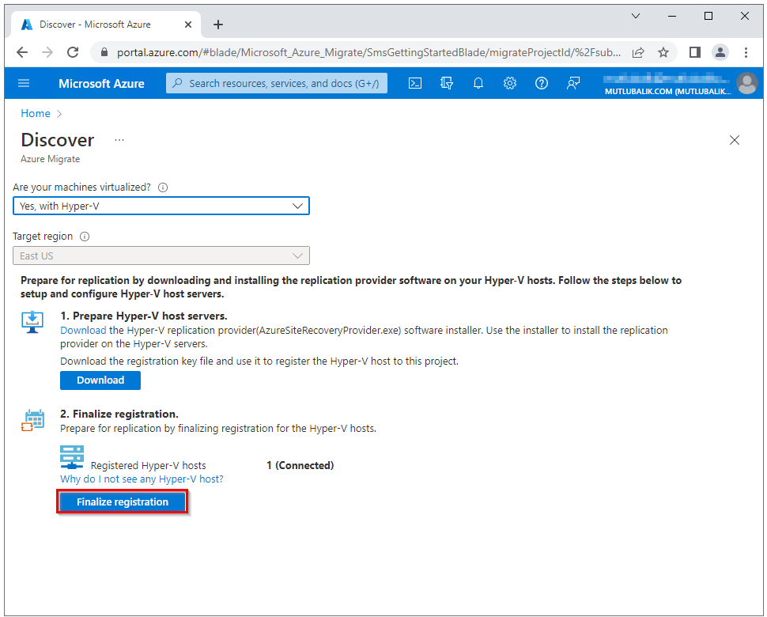This screenshot has width=767, height=617.
Task: Click the Registered Hyper-V hosts server icon
Action: [72, 457]
